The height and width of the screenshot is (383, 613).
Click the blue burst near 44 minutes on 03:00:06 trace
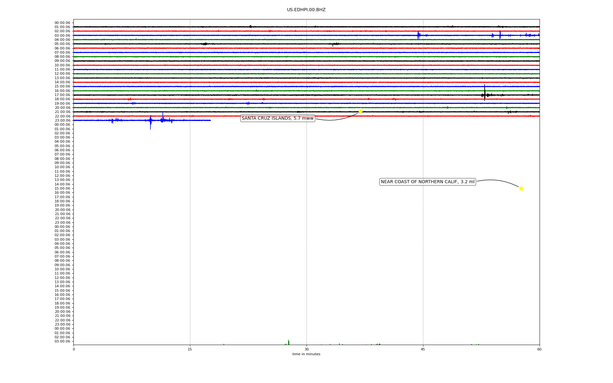(418, 35)
